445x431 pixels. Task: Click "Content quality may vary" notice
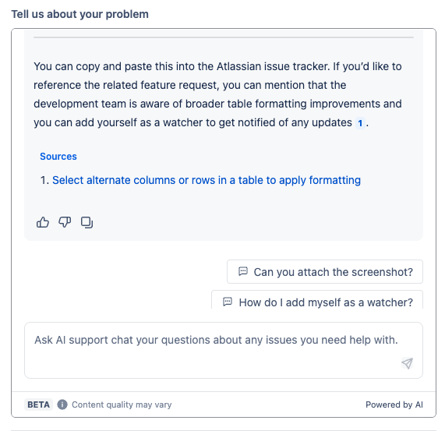[122, 405]
